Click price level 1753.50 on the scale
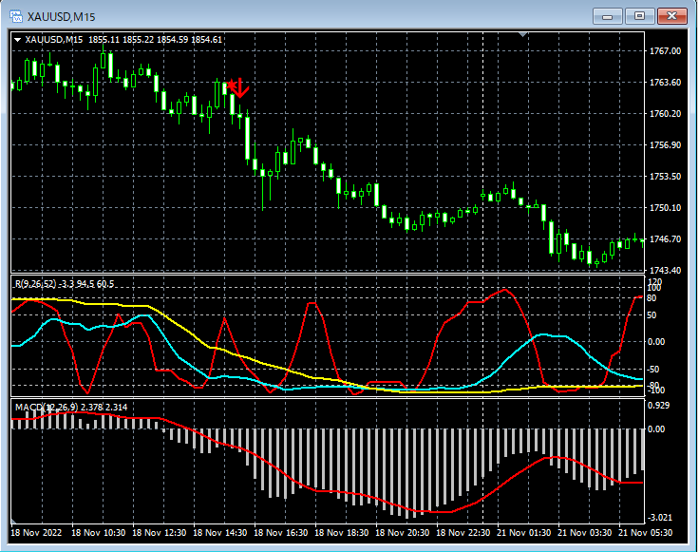Viewport: 699px width, 552px height. coord(665,176)
